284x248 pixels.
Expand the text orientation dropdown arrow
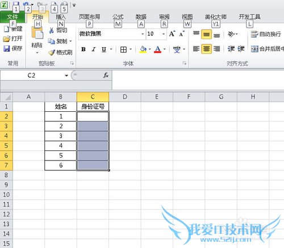click(237, 35)
